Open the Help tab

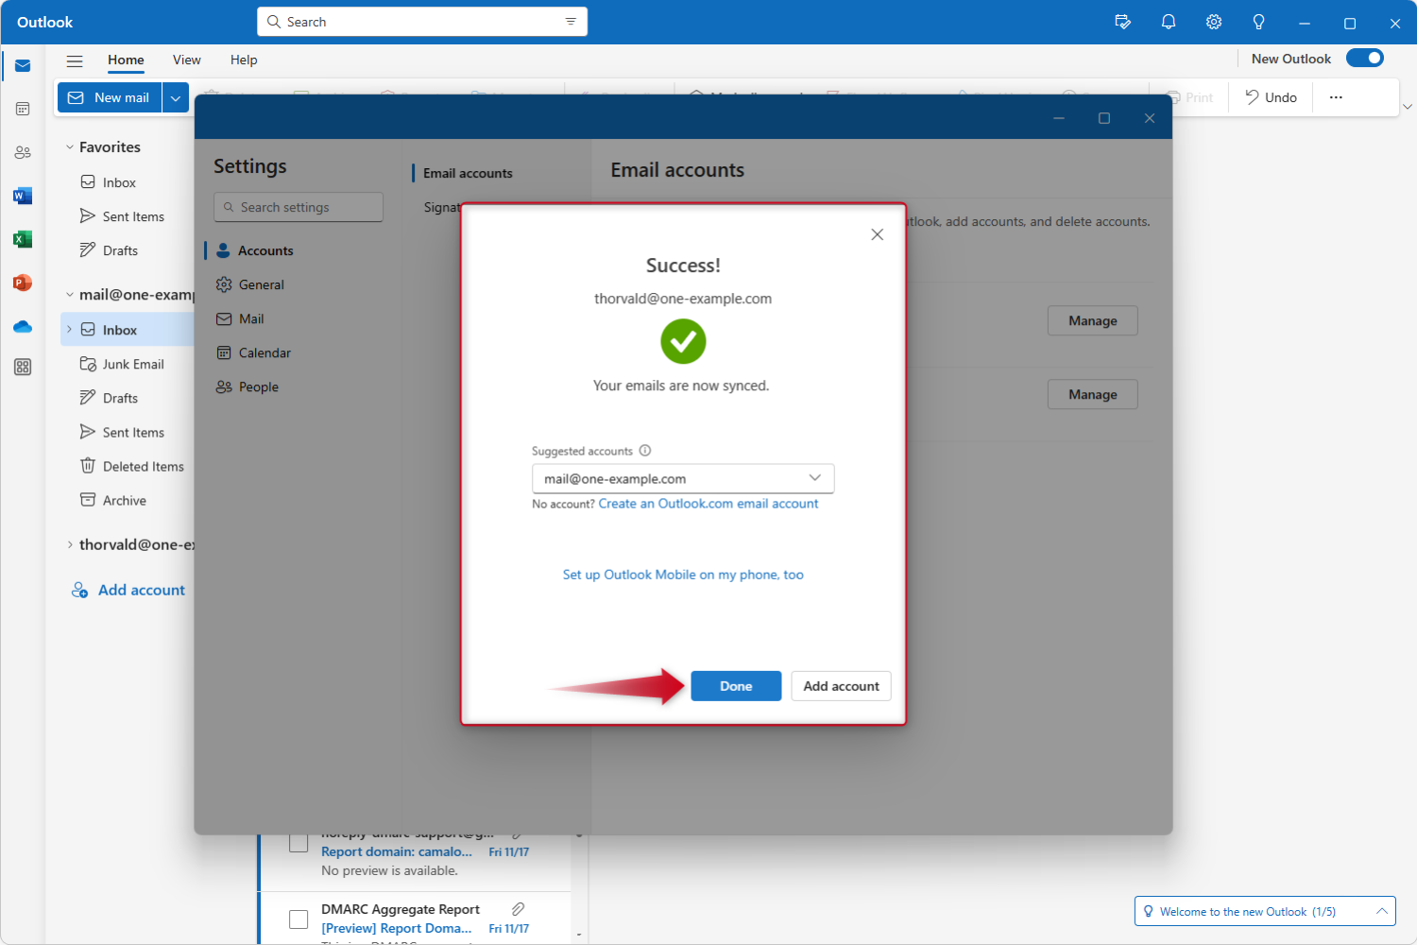point(244,60)
